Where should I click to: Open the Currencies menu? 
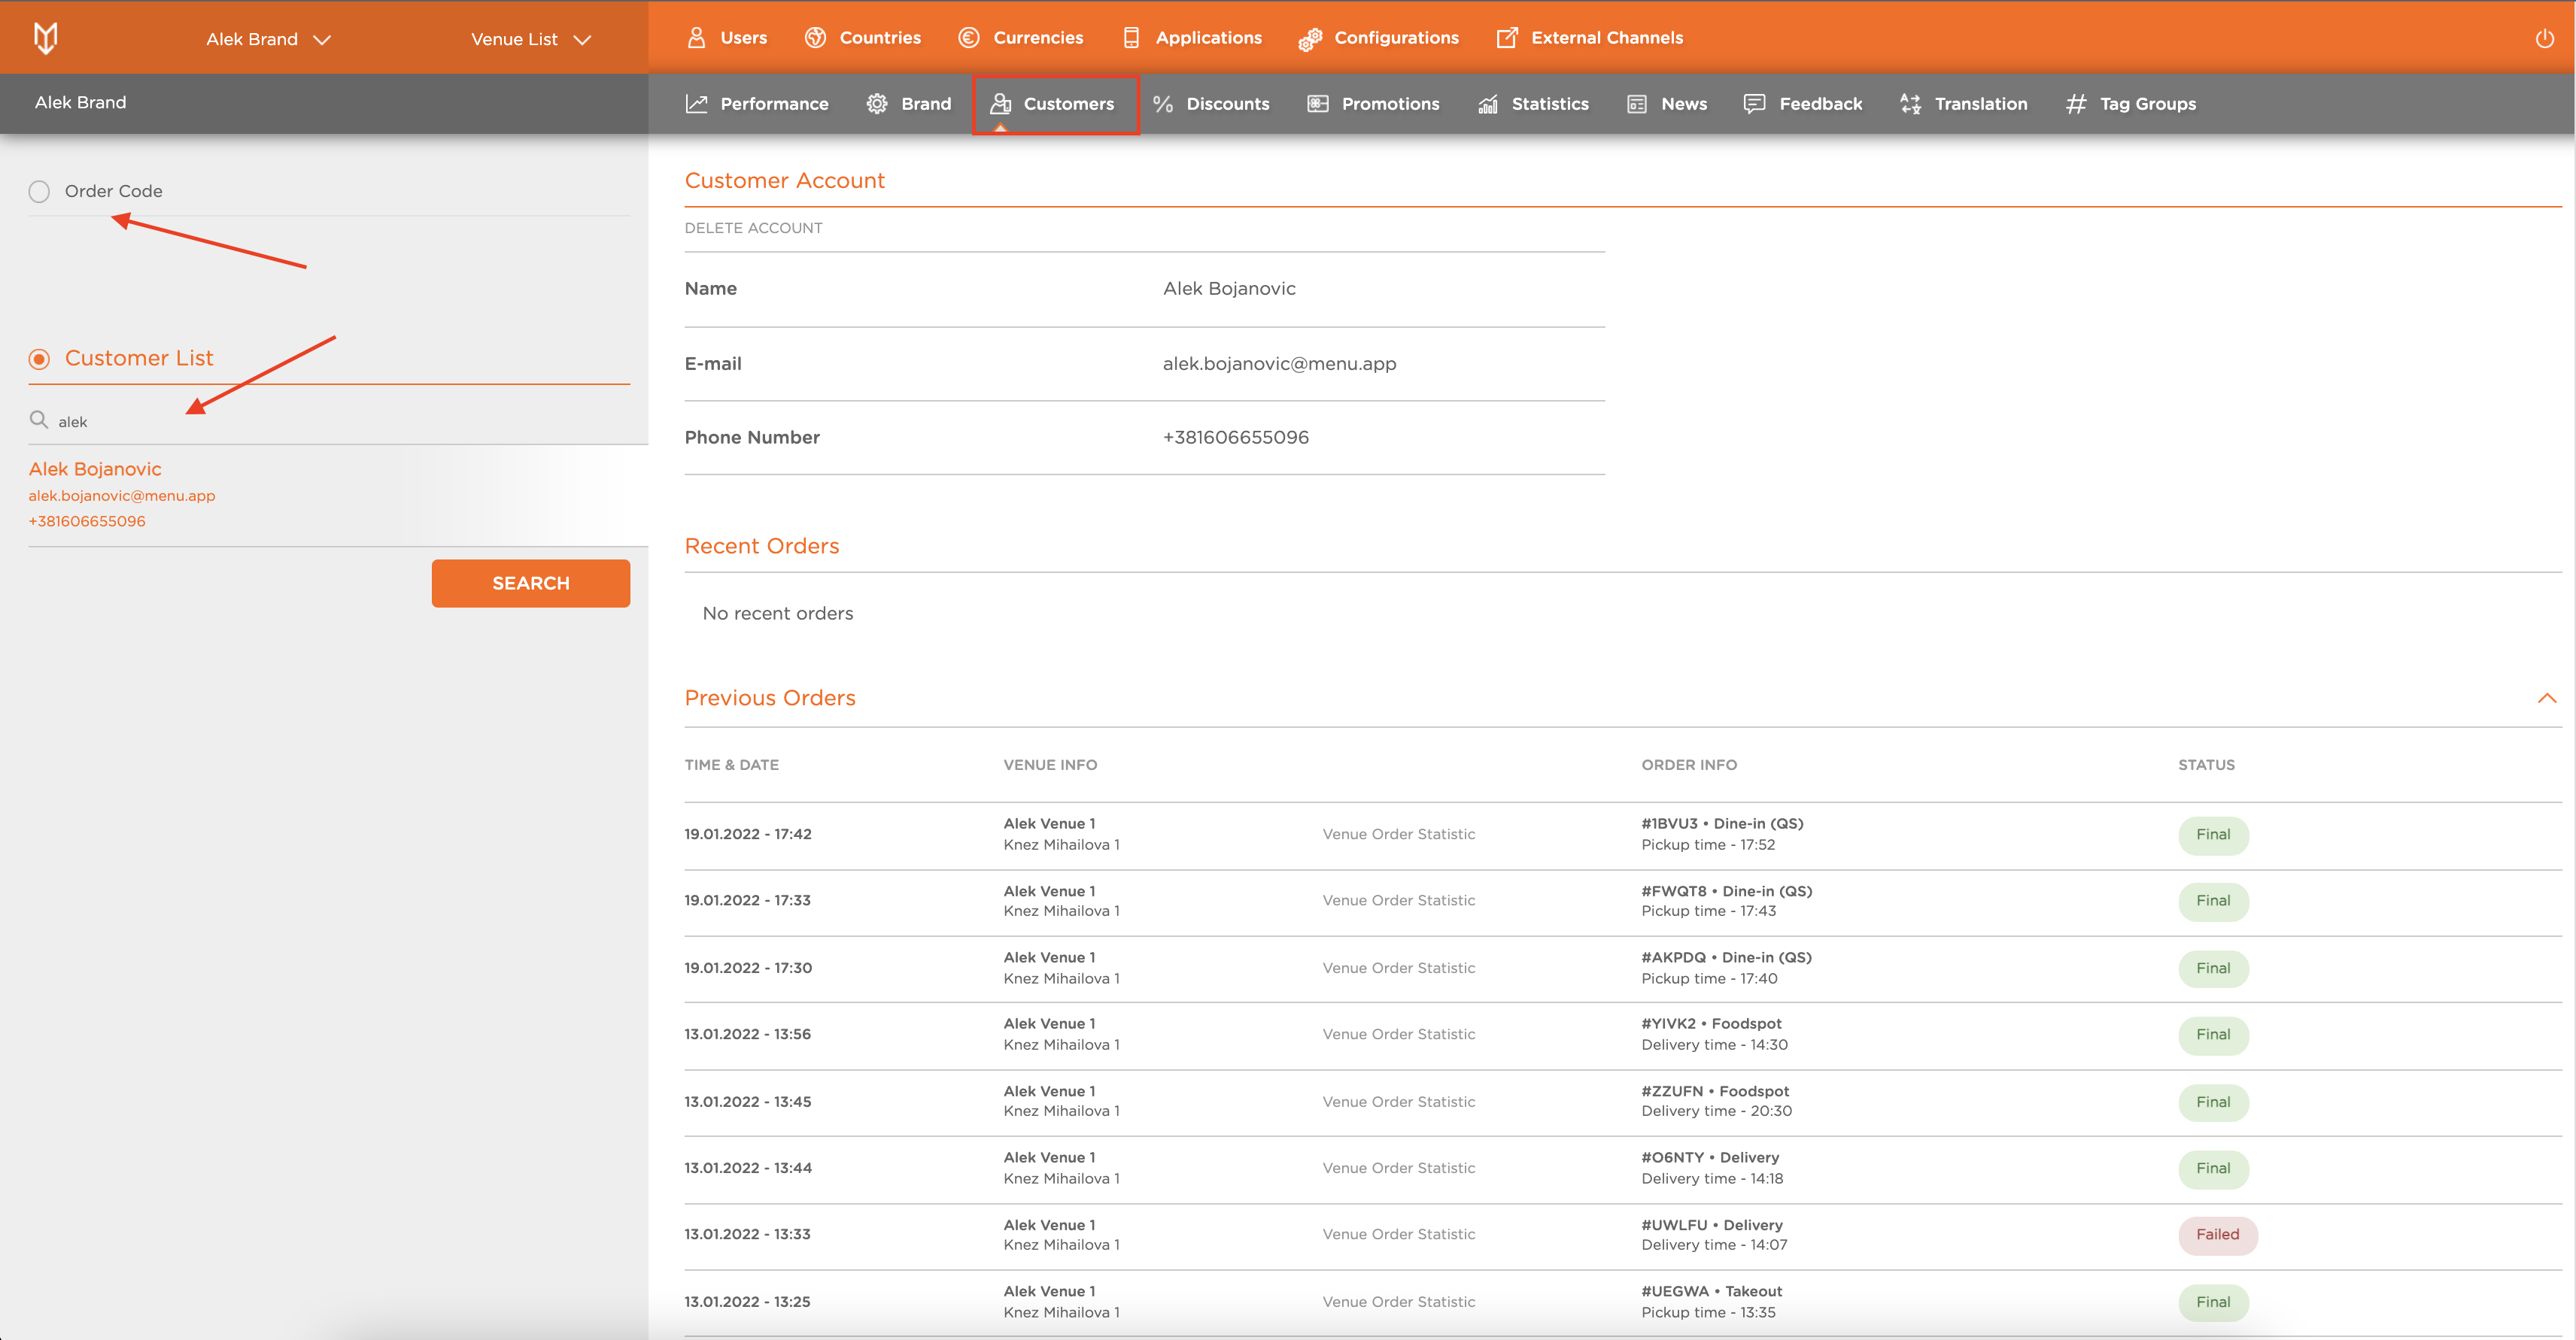click(1021, 38)
